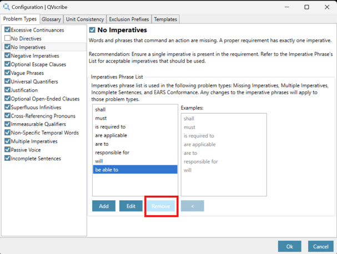Minimize the Configuration window
The height and width of the screenshot is (254, 337).
(x=287, y=7)
